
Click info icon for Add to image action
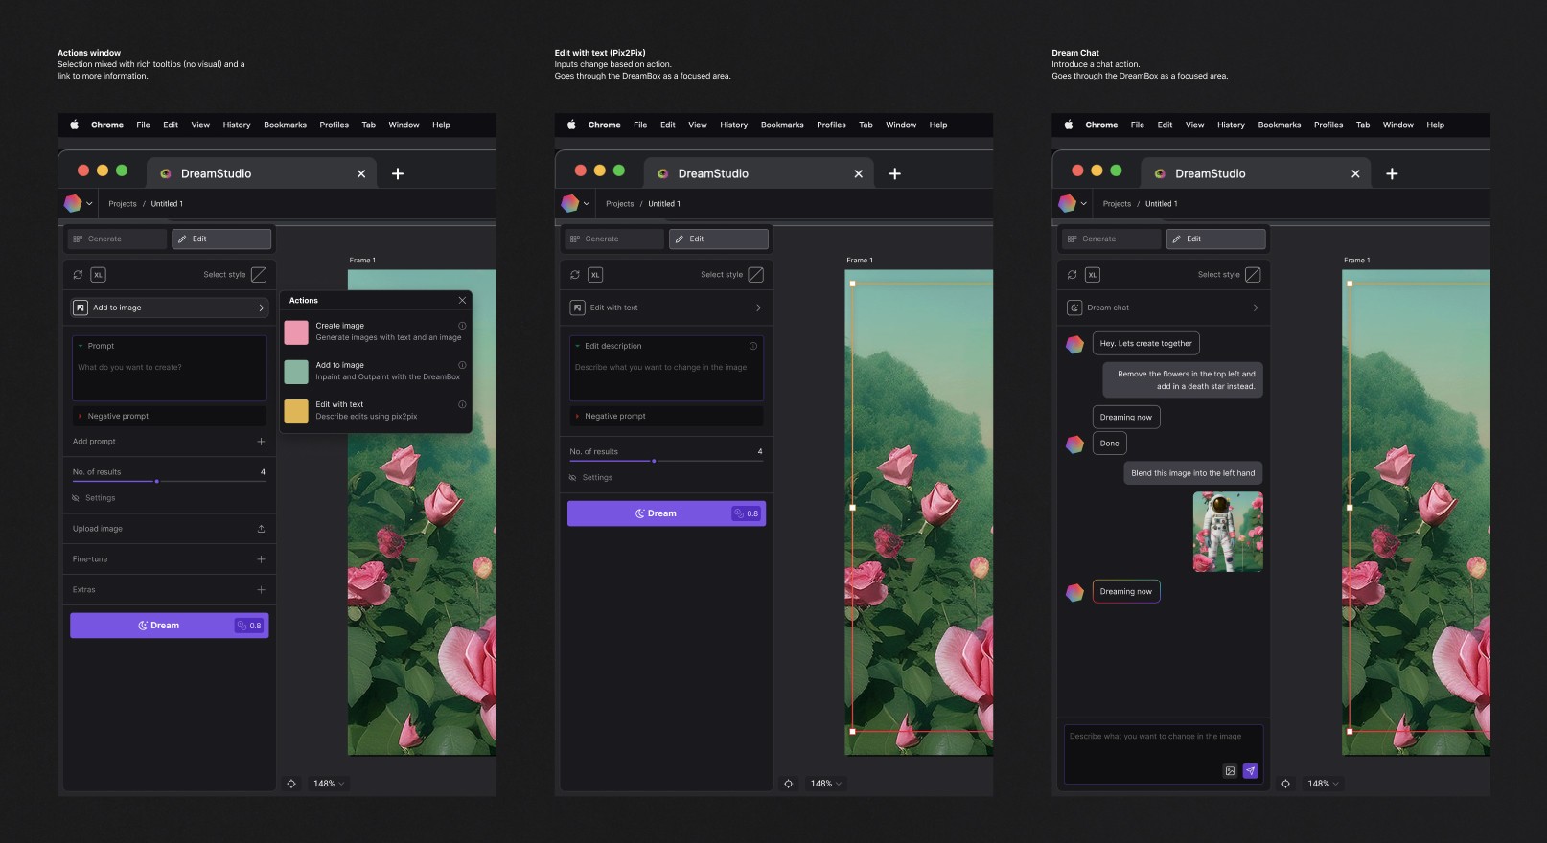(462, 365)
